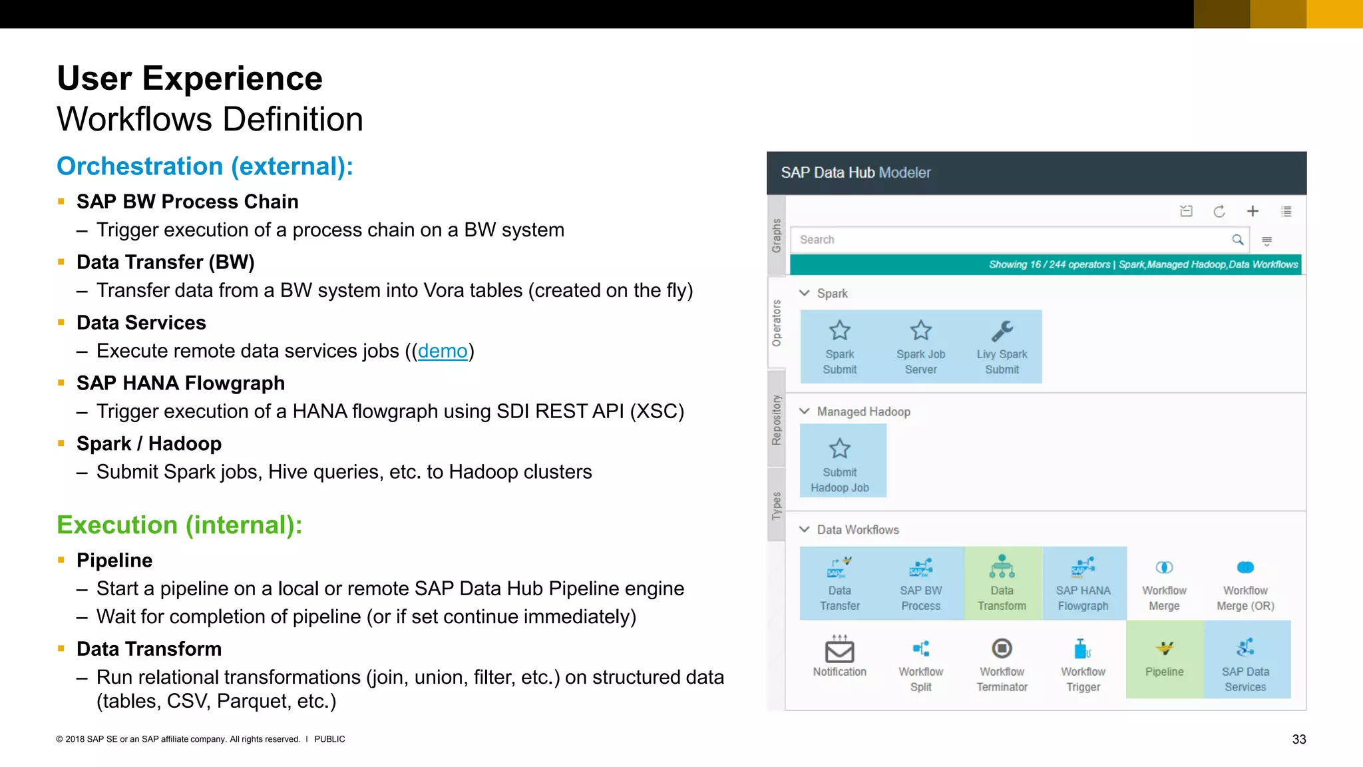1363x767 pixels.
Task: Click the 'Execution (internal):' heading
Action: 180,525
